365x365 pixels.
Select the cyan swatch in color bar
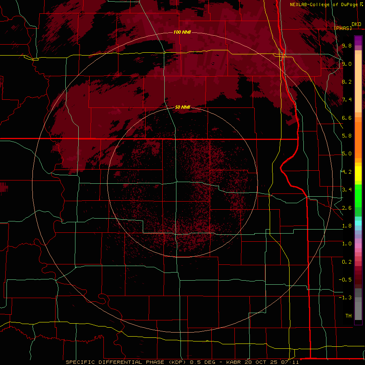coord(358,223)
